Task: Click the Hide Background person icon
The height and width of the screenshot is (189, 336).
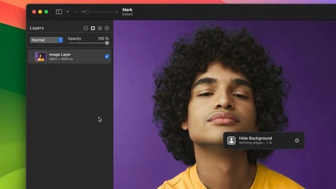Action: point(231,141)
